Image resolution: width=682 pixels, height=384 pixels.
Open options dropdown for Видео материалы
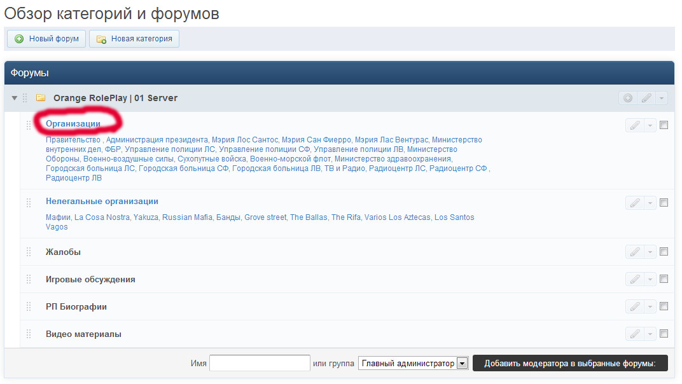click(650, 334)
